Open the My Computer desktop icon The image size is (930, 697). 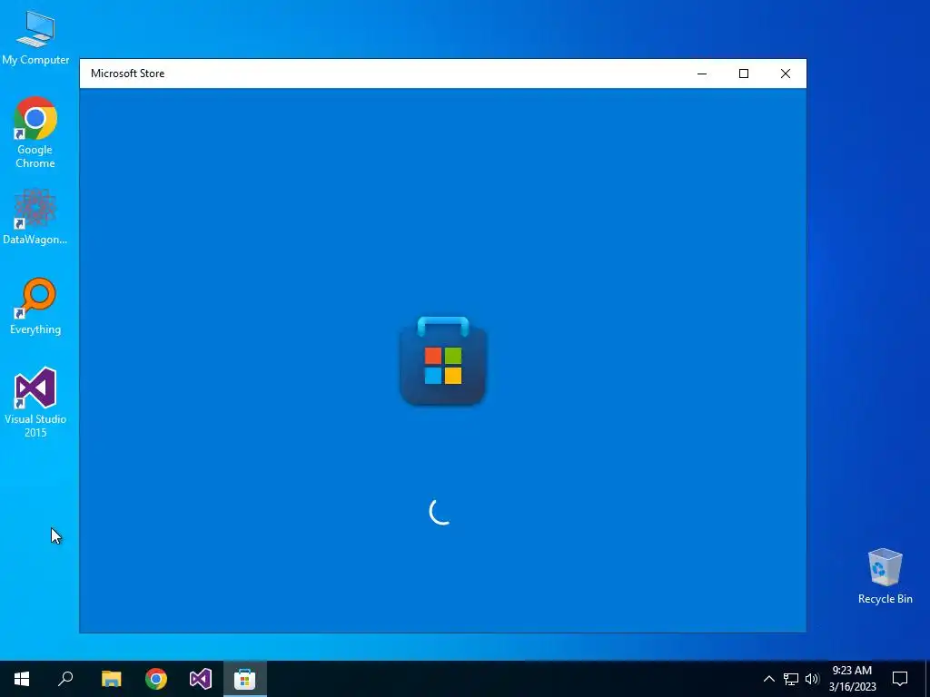click(35, 36)
